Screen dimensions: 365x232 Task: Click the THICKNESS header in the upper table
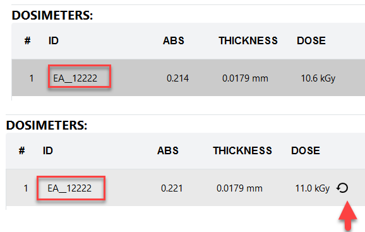(x=248, y=40)
